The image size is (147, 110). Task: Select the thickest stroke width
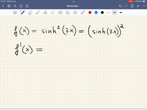click(121, 13)
